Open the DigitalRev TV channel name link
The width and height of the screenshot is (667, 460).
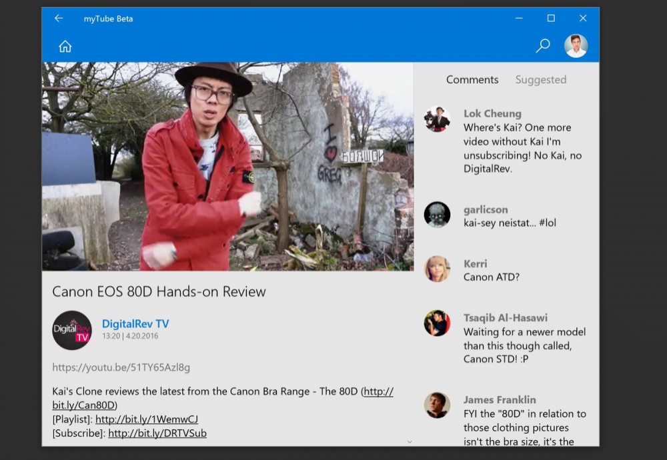(135, 324)
